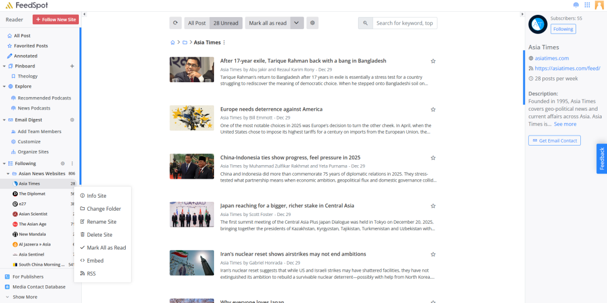Click Follow New Site button
The height and width of the screenshot is (303, 607).
pos(56,20)
